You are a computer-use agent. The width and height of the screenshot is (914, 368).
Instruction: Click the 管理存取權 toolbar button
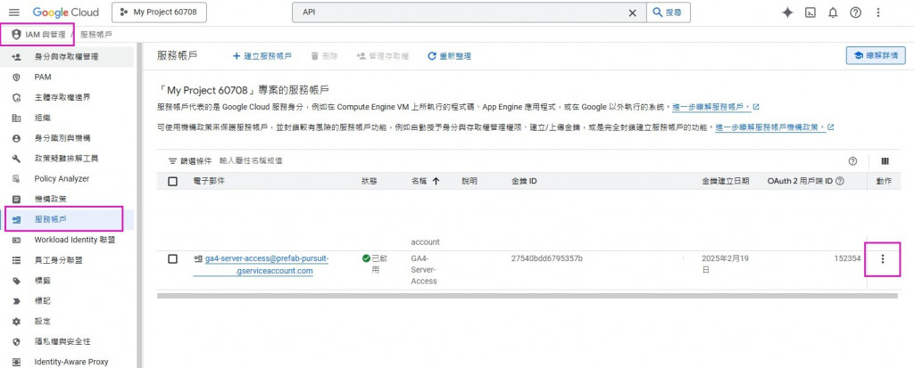click(x=382, y=56)
